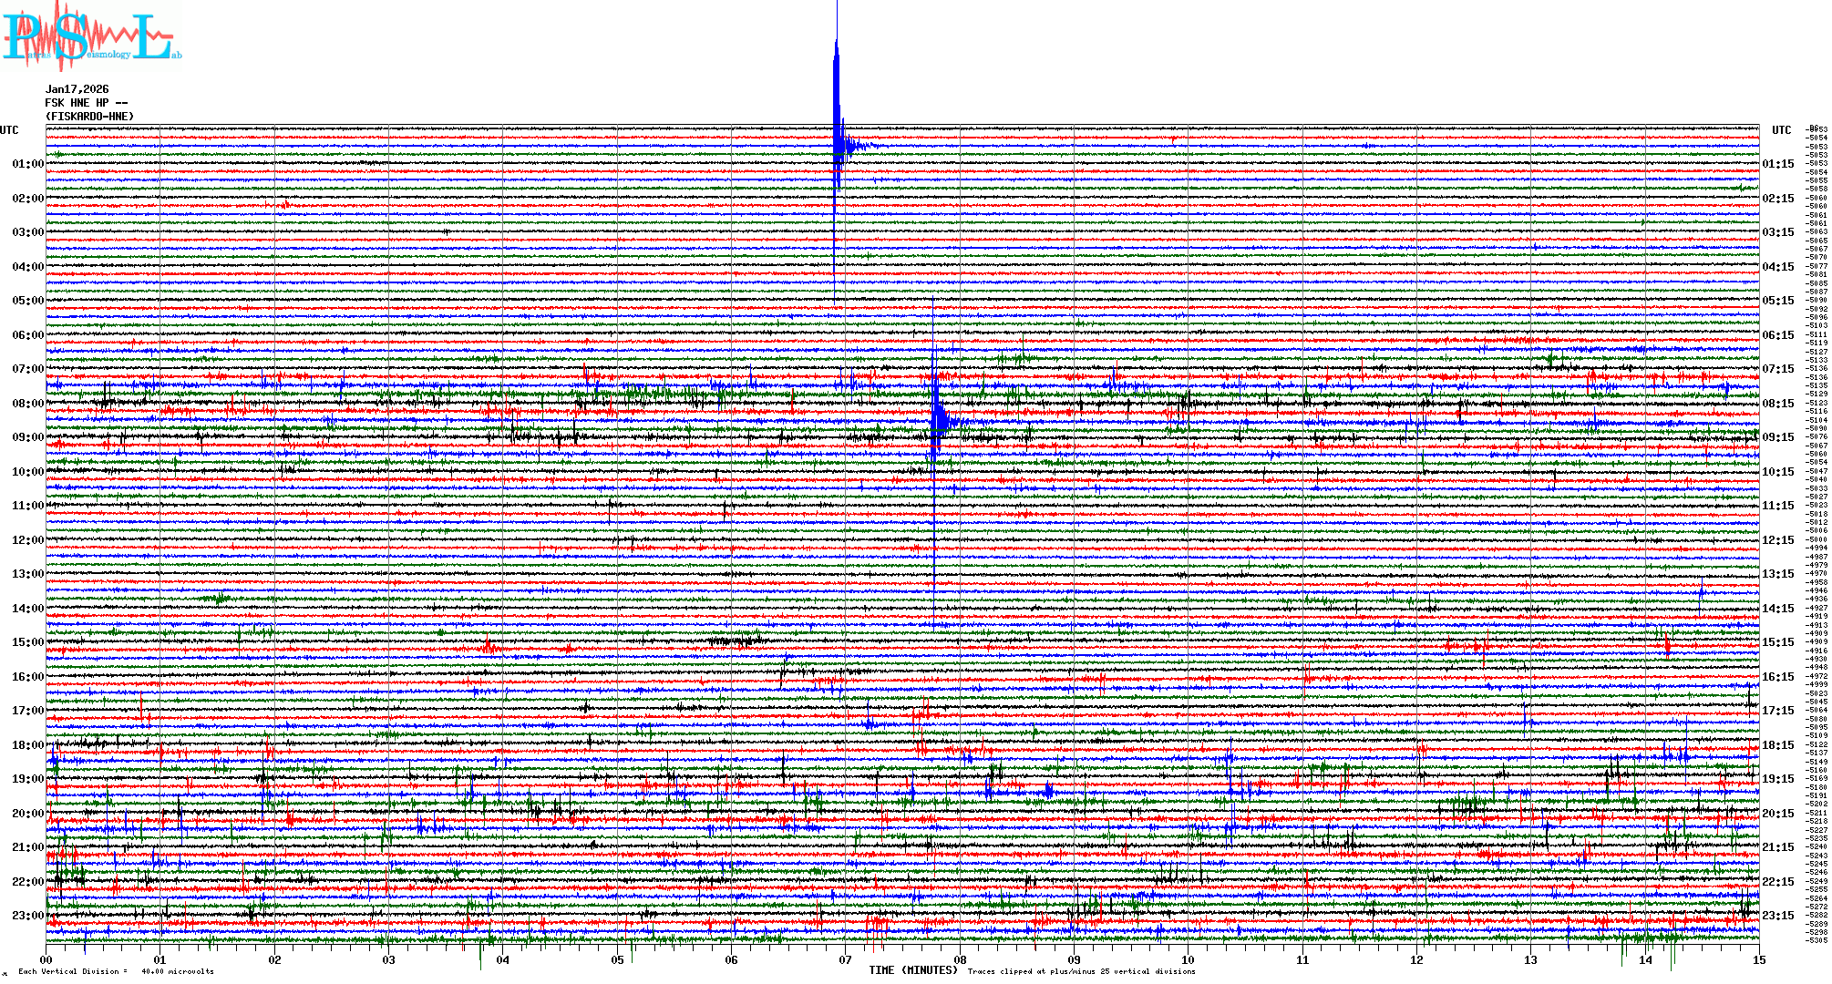This screenshot has width=1832, height=984.
Task: Click minute marker 03 on bottom axis
Action: coord(388,959)
